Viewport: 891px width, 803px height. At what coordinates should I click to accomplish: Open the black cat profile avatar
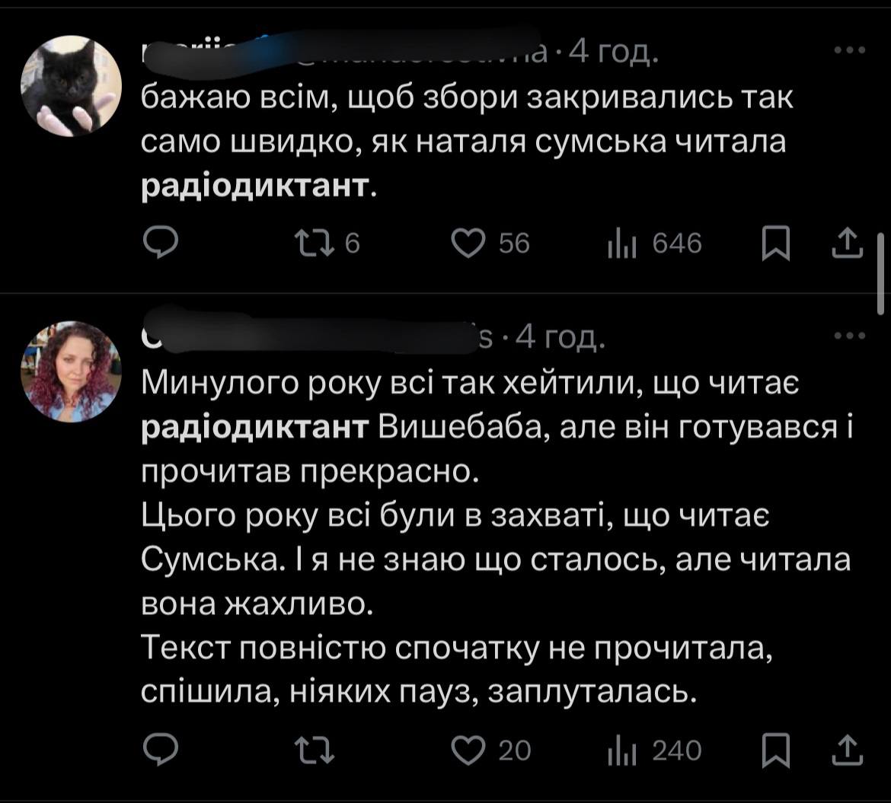click(x=70, y=86)
